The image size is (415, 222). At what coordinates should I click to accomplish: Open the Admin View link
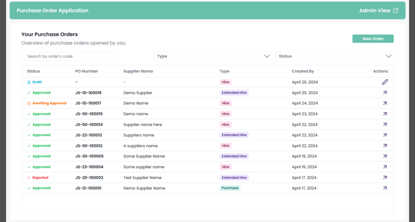[x=379, y=10]
